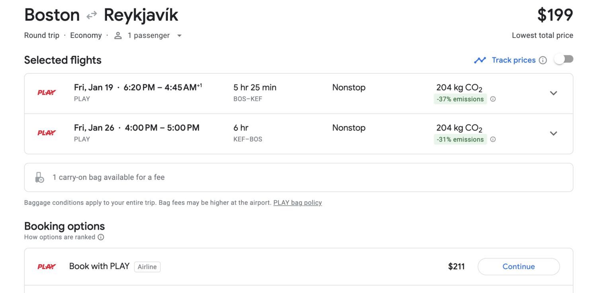The height and width of the screenshot is (293, 597).
Task: Click the PLAY logo in Booking options
Action: [x=47, y=267]
